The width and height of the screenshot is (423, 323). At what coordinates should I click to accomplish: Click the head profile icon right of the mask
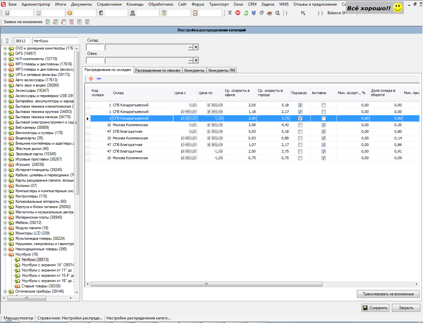click(262, 13)
